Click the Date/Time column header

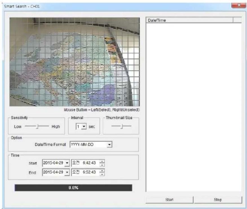[189, 20]
